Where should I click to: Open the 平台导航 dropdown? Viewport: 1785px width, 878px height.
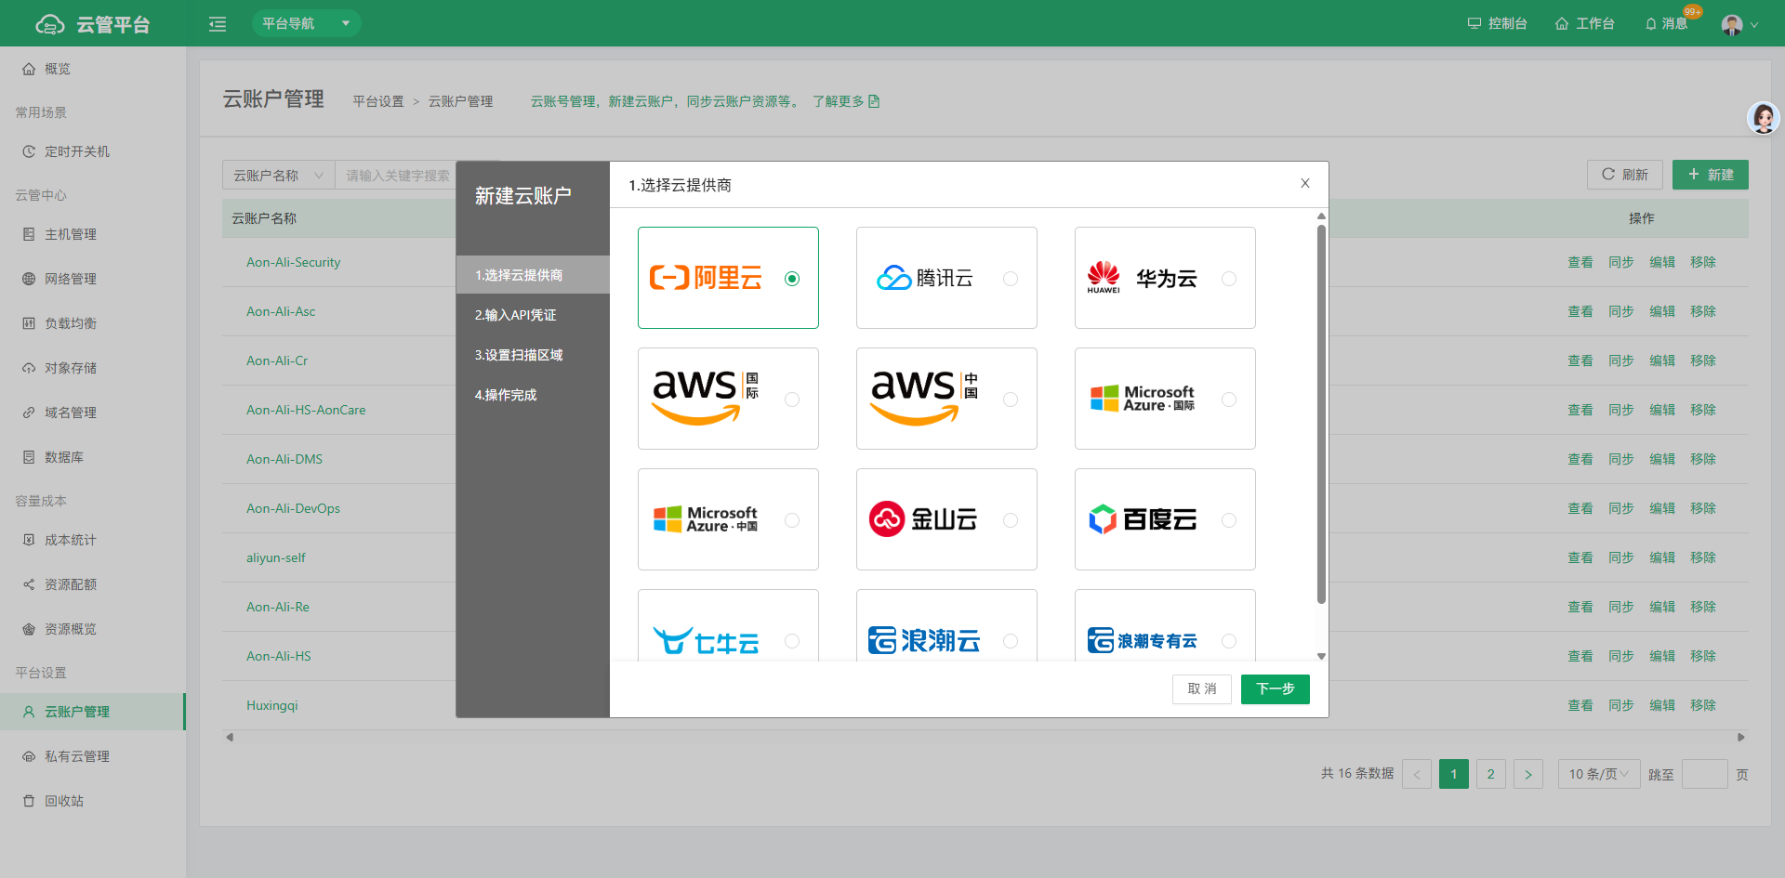[306, 23]
